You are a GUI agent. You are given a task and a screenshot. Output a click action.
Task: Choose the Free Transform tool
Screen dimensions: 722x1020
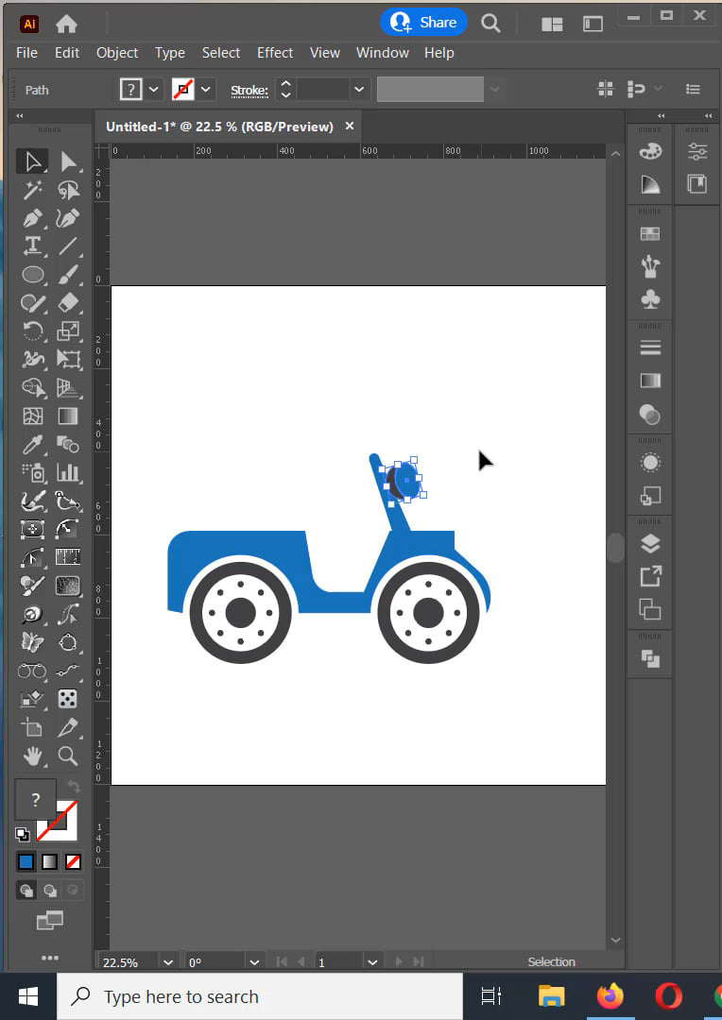click(x=68, y=359)
